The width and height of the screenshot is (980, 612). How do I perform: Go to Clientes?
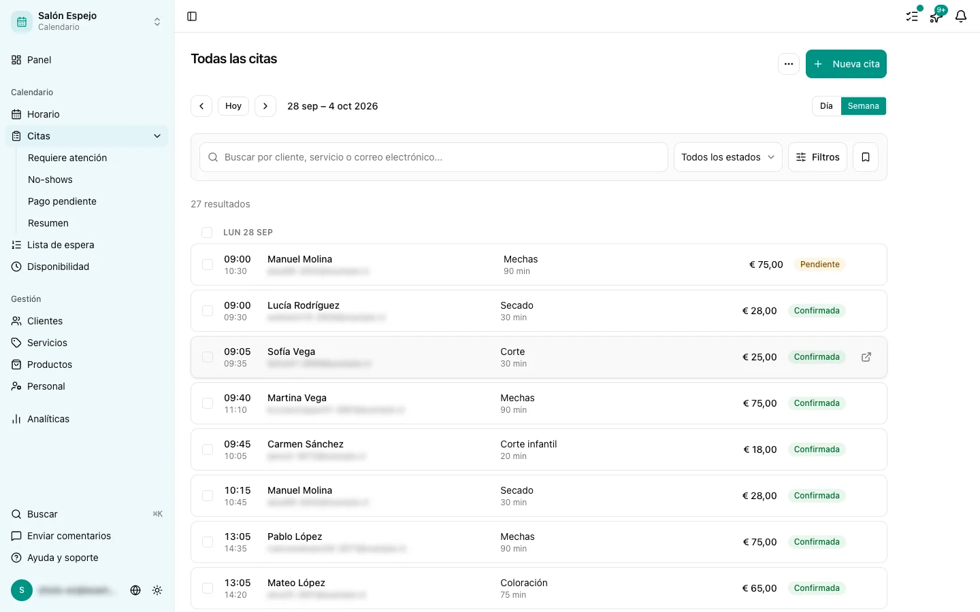(x=87, y=321)
